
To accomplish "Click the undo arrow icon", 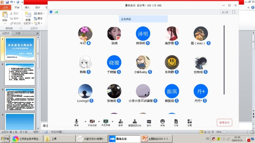I will point(12,2).
